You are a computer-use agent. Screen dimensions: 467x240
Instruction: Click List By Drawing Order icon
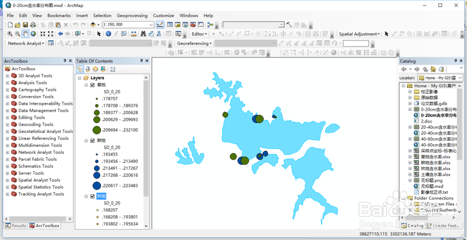(80, 69)
